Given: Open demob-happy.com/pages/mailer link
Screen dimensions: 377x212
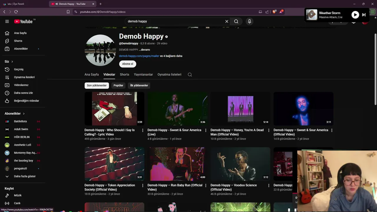Looking at the screenshot, I should [x=139, y=56].
